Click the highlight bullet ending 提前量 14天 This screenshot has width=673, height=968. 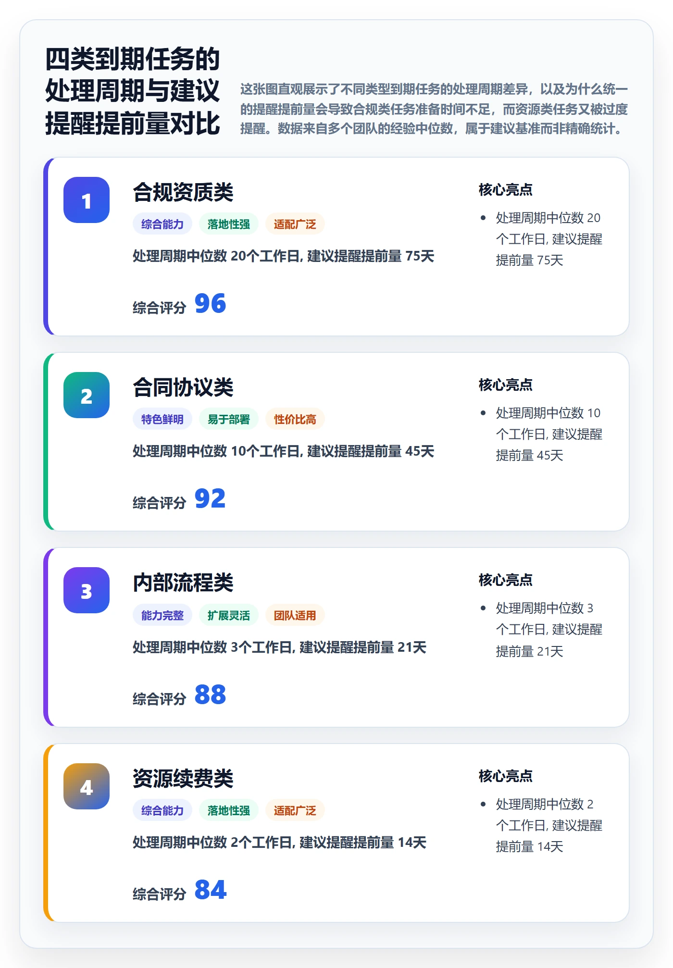coord(549,825)
